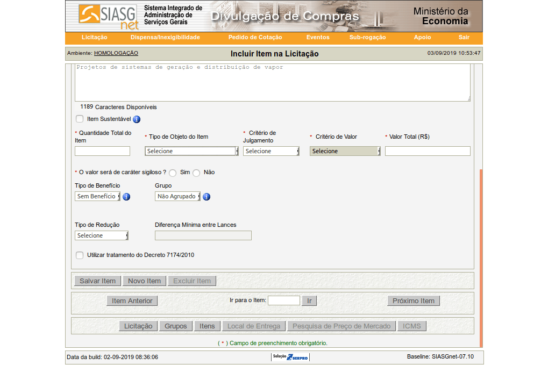This screenshot has width=548, height=365.
Task: Click the Licitação bottom navigation button
Action: click(138, 326)
